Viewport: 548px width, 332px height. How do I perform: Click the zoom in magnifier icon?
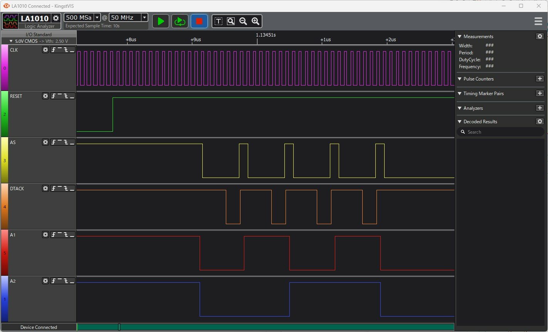(x=256, y=21)
